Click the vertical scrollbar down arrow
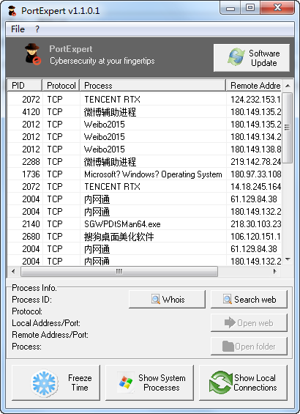This screenshot has width=300, height=414. (288, 259)
